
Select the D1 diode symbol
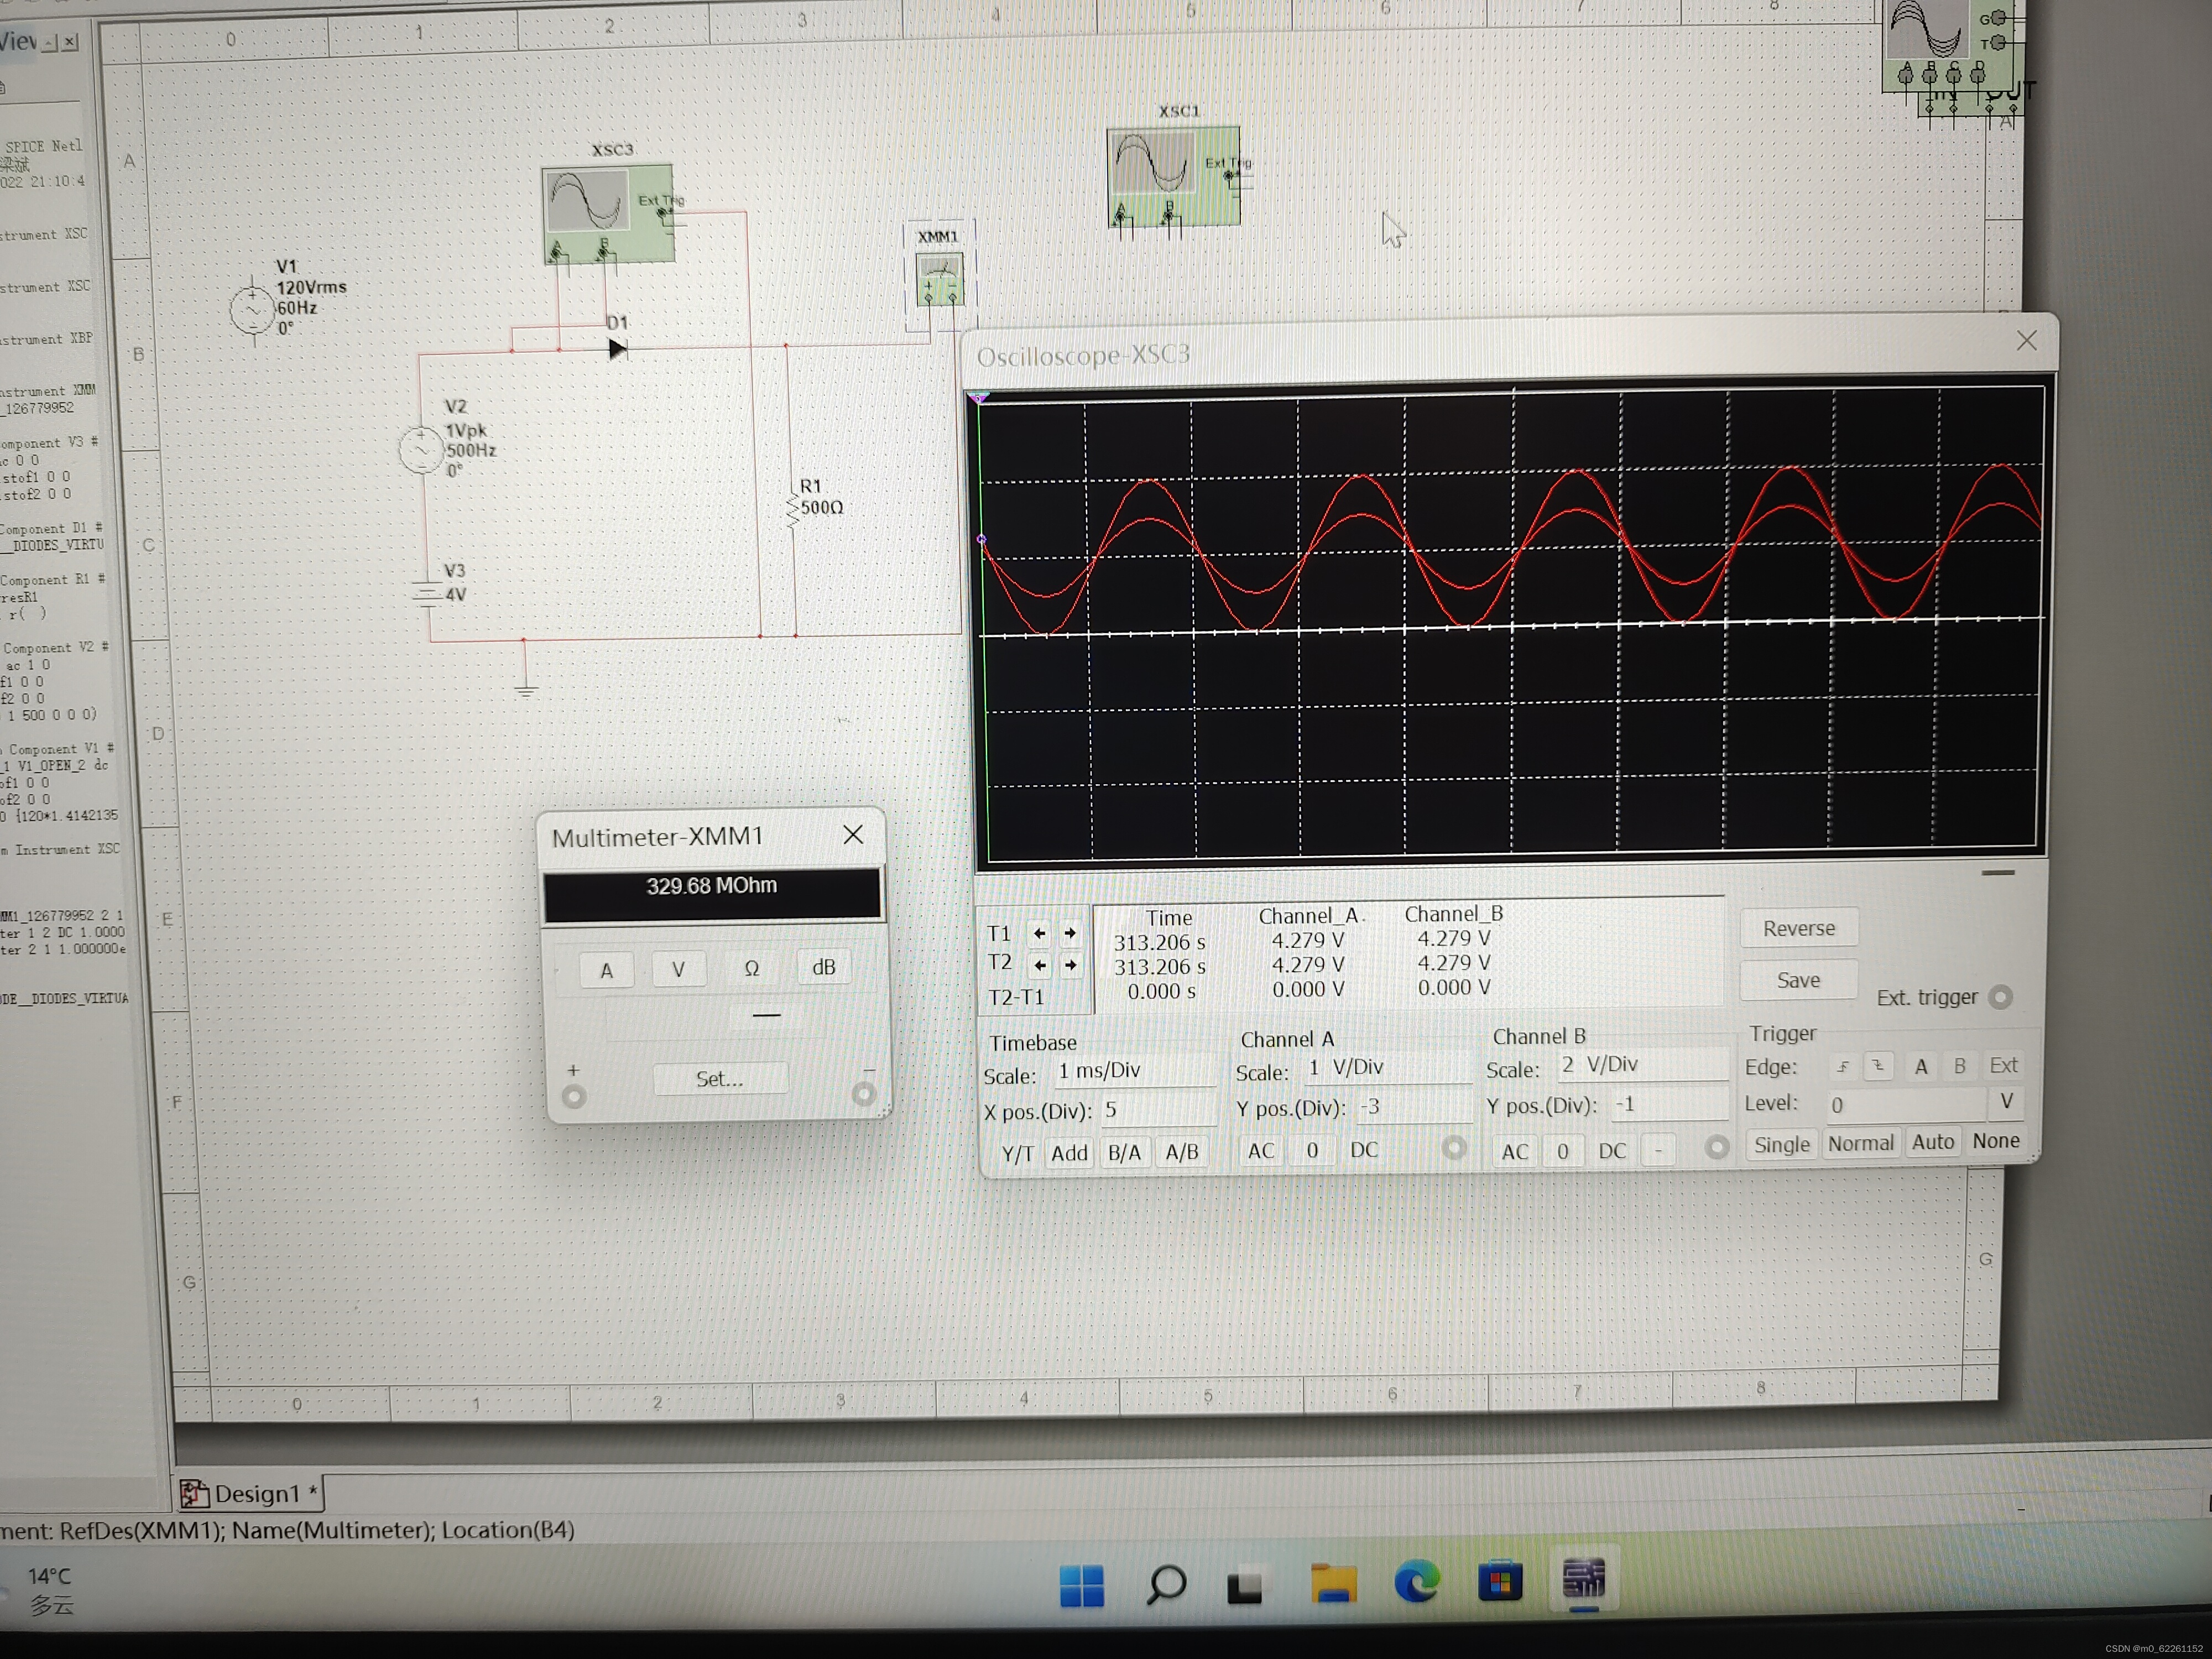[x=617, y=349]
